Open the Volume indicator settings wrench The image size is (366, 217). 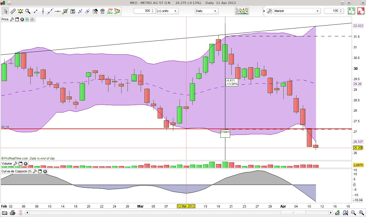pos(16,163)
